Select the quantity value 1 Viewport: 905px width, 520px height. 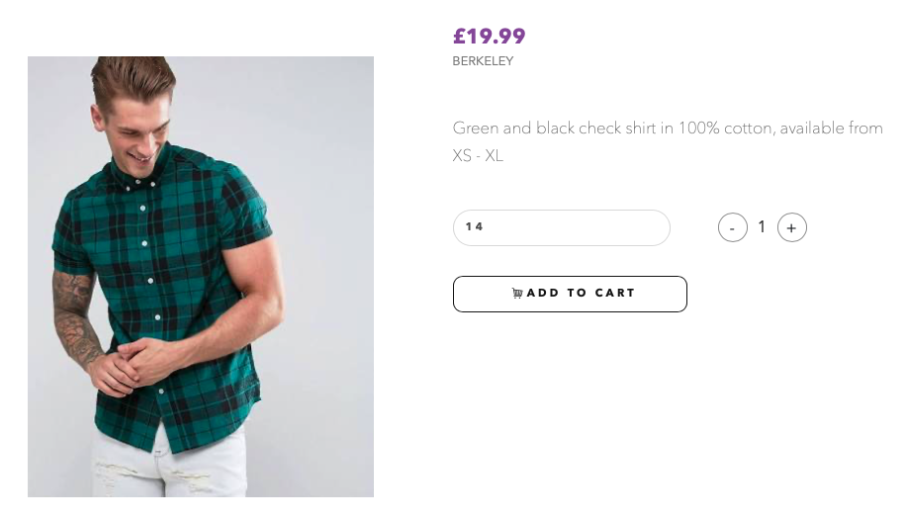[x=762, y=226]
